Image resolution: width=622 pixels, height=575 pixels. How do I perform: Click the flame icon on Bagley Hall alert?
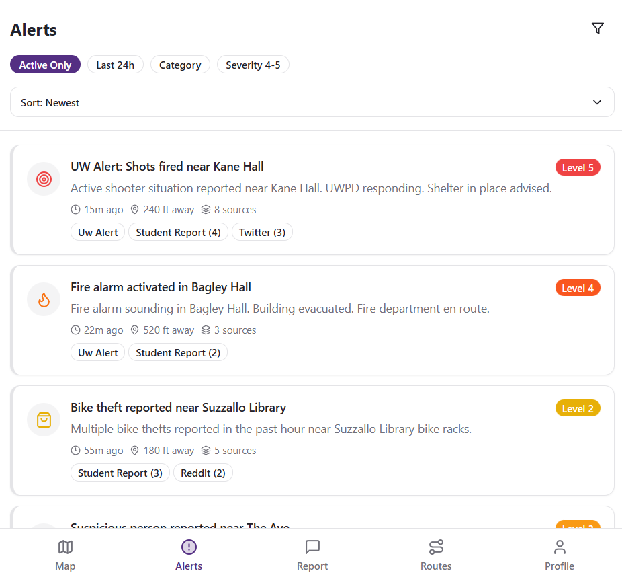[44, 299]
